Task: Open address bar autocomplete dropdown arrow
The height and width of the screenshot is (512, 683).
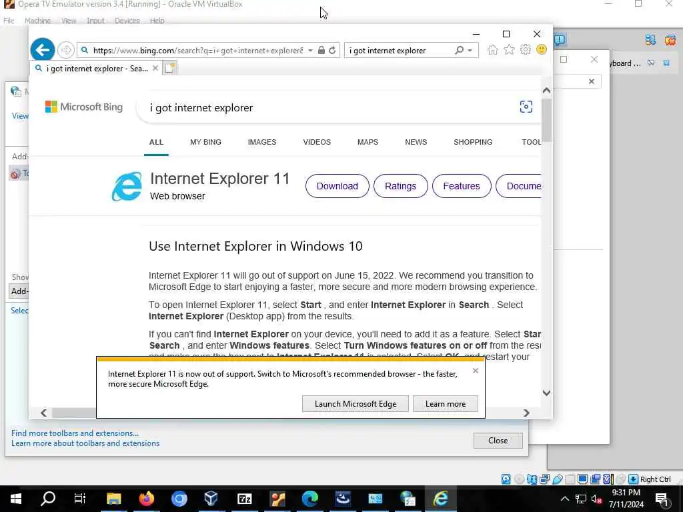Action: coord(310,51)
